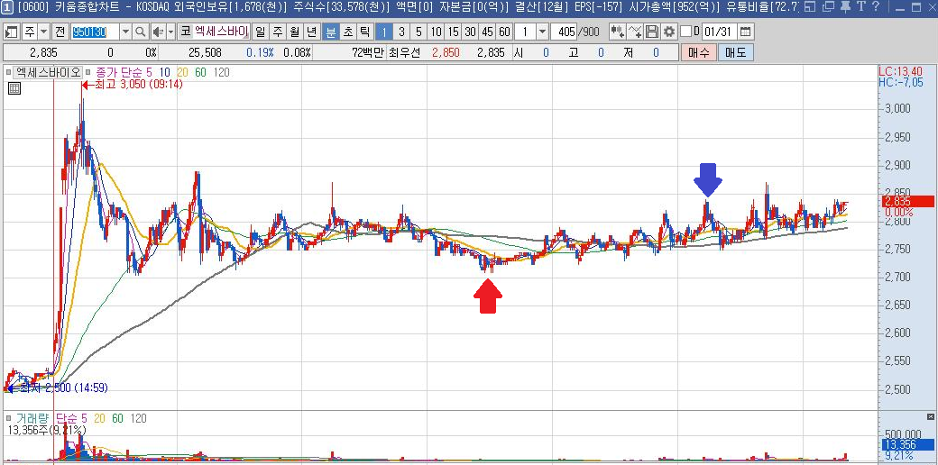Click the 72백만 trading value

pos(367,52)
